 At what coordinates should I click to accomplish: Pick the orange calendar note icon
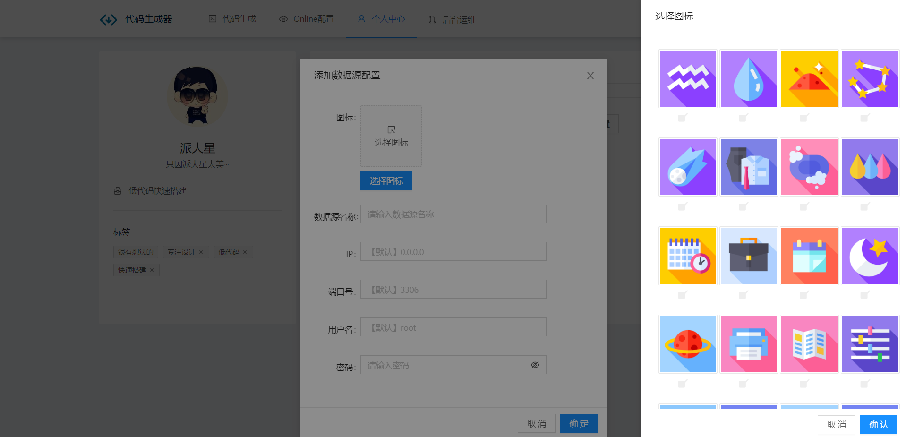[x=810, y=256]
